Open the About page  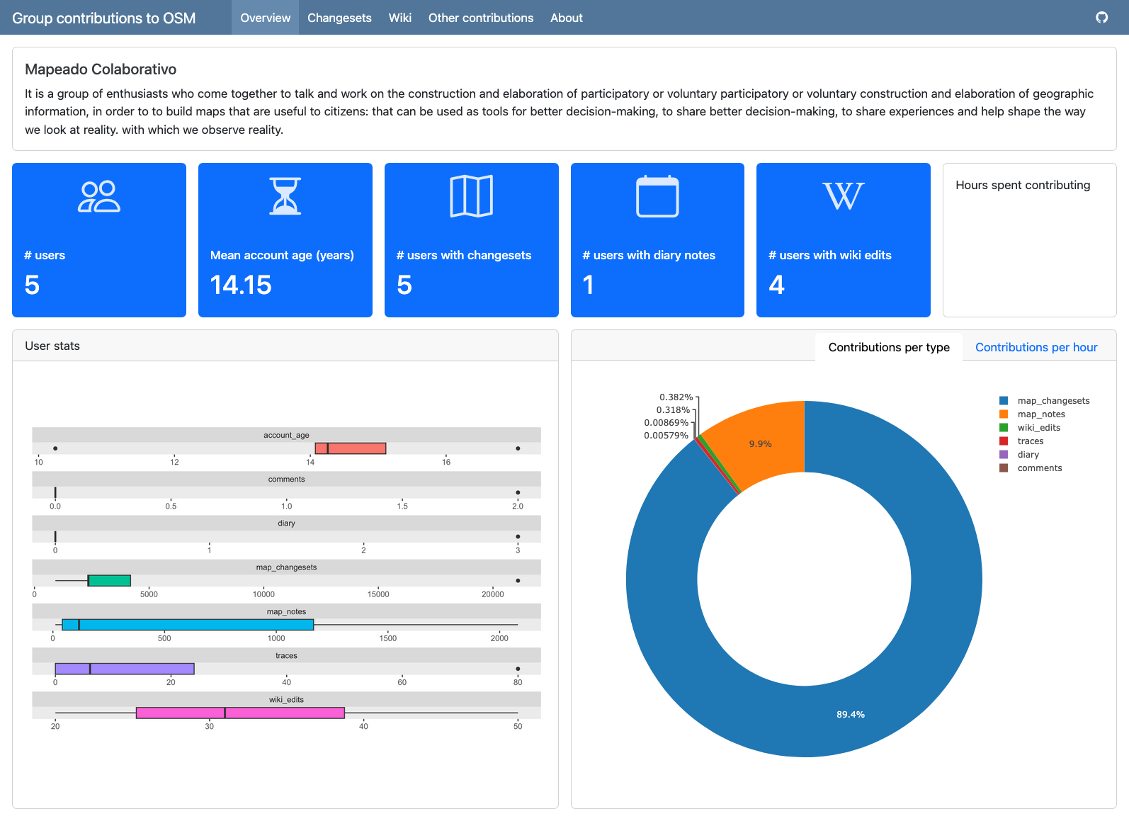tap(567, 18)
